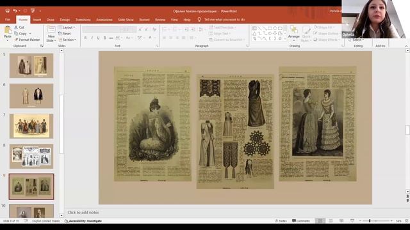The height and width of the screenshot is (230, 410).
Task: Open the Review tab
Action: click(x=160, y=20)
